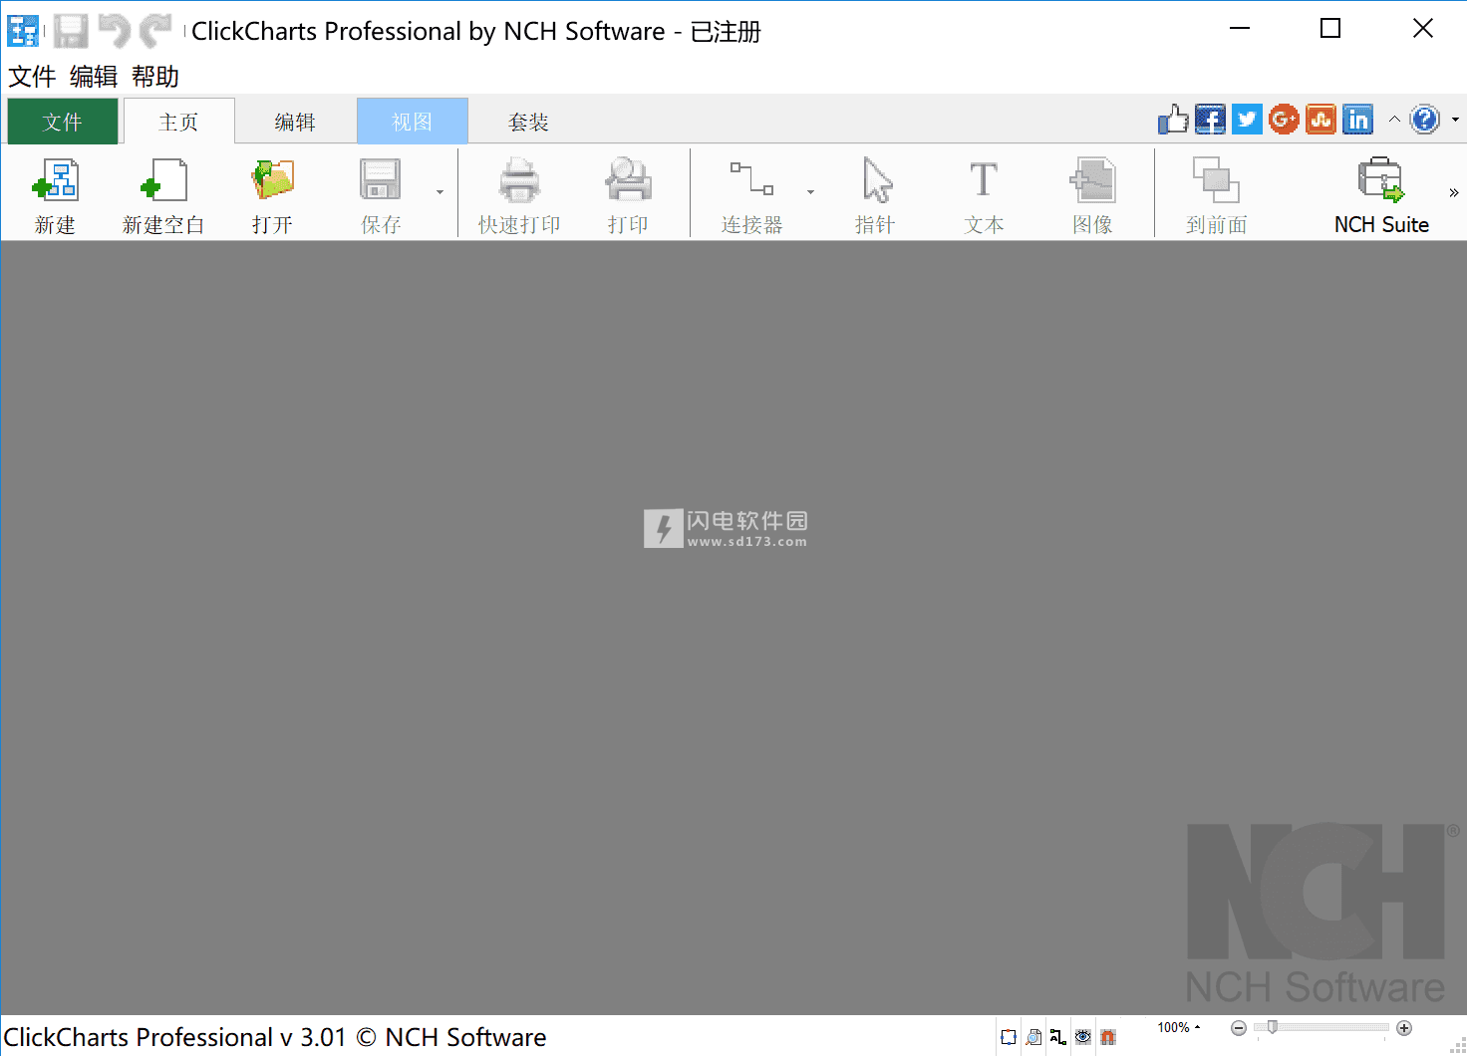Expand the 保存 save dropdown arrow
Viewport: 1467px width, 1056px height.
point(440,192)
